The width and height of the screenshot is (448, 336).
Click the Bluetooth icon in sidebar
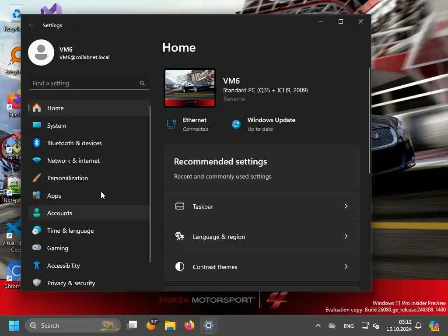(x=37, y=143)
